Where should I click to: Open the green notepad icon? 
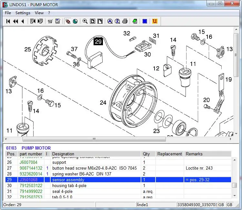[135, 21]
